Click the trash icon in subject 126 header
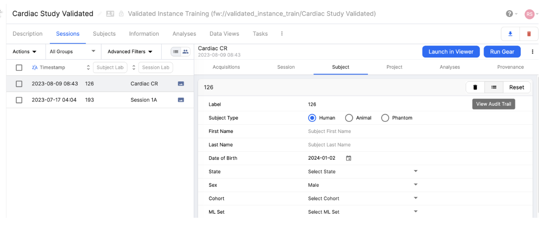Image resolution: width=542 pixels, height=225 pixels. tap(475, 87)
